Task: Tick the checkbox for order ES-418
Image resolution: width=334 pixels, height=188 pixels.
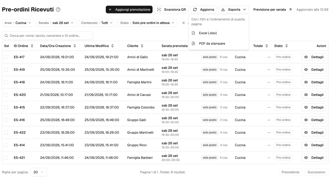Action: (6, 82)
